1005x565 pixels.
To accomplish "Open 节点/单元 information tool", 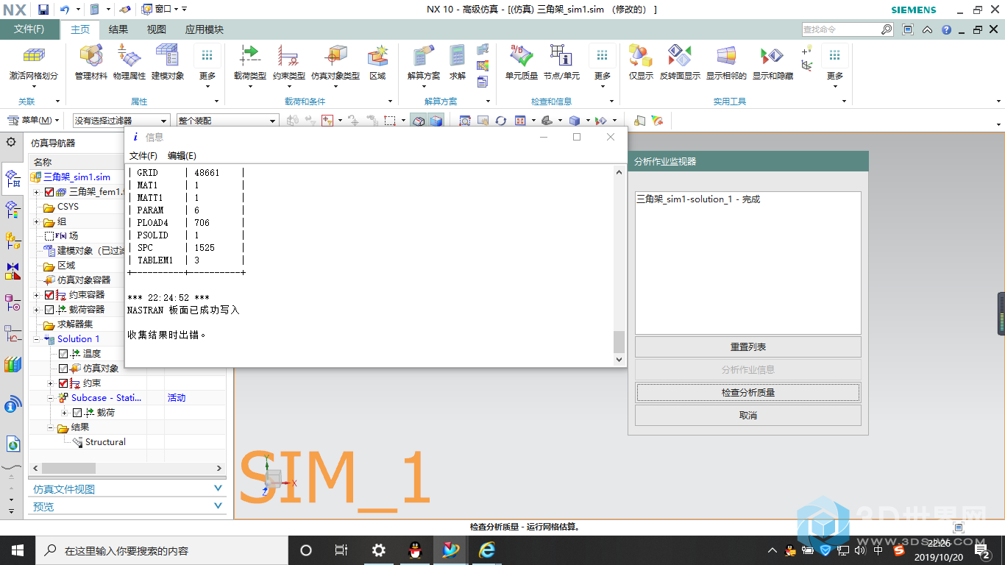I will 561,56.
